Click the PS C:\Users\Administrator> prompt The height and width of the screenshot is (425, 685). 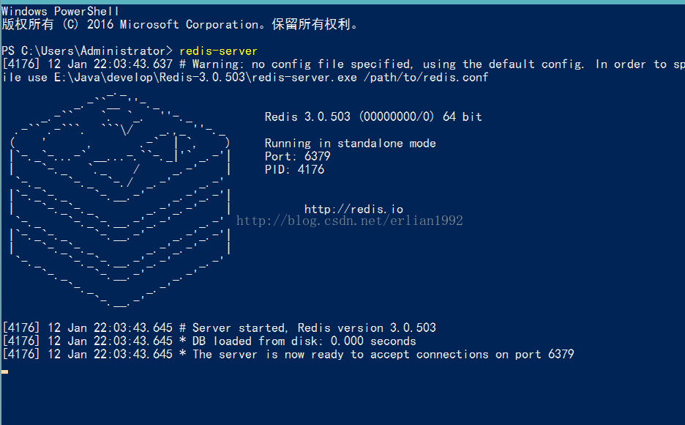click(x=87, y=51)
